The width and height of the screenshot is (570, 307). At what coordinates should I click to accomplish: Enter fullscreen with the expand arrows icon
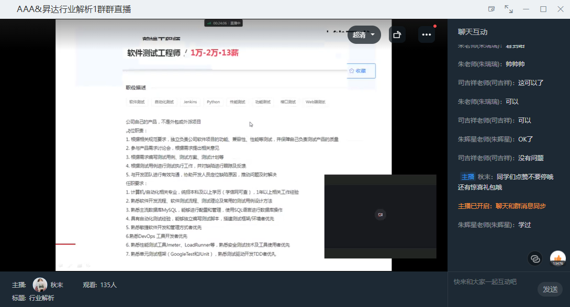tap(508, 9)
